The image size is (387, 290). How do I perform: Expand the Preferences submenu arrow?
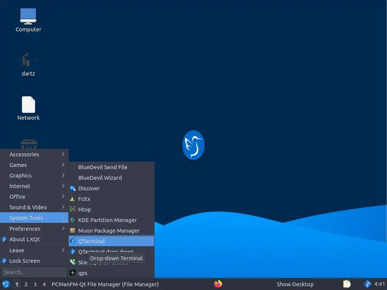[x=63, y=228]
